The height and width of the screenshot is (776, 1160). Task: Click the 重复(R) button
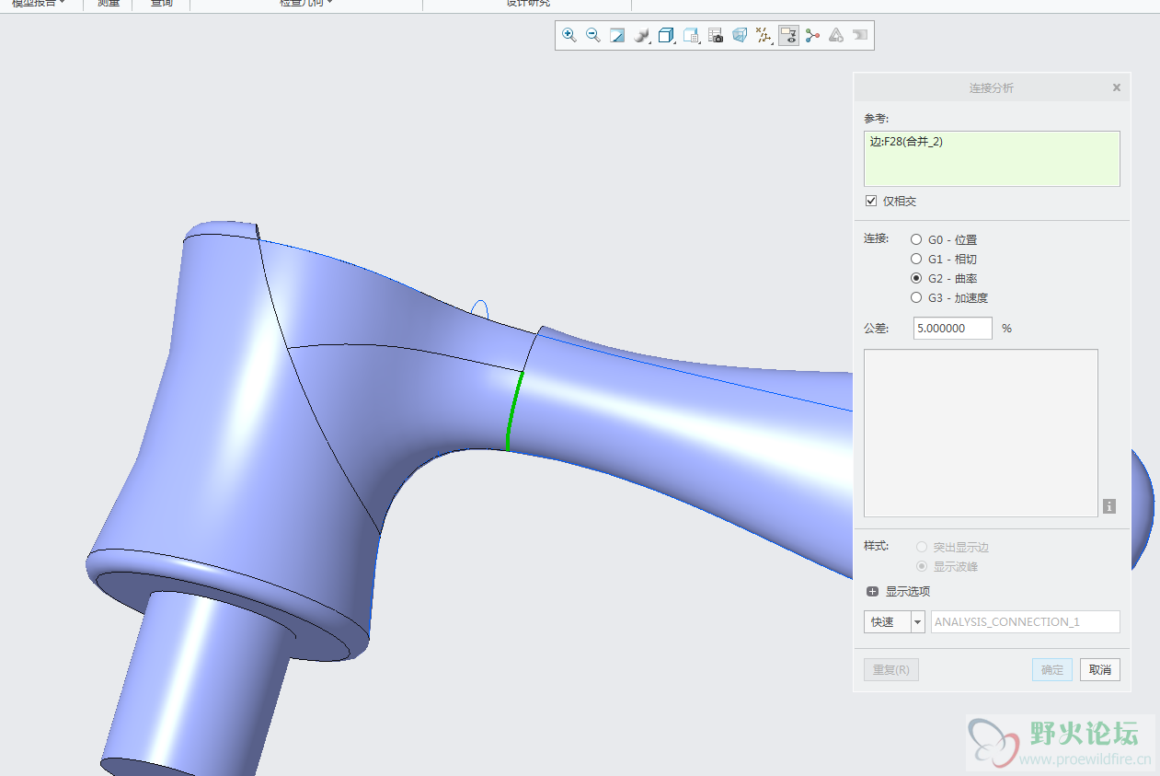pyautogui.click(x=891, y=669)
